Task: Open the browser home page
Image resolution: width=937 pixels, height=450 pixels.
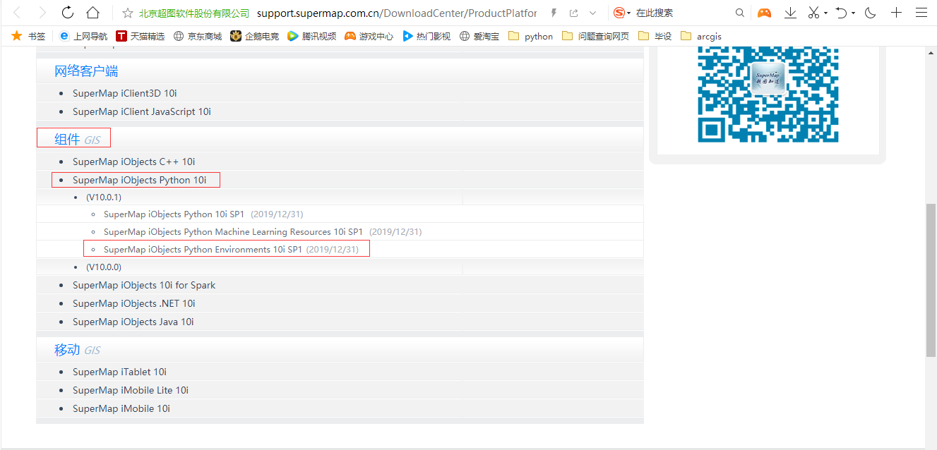Action: (x=92, y=13)
